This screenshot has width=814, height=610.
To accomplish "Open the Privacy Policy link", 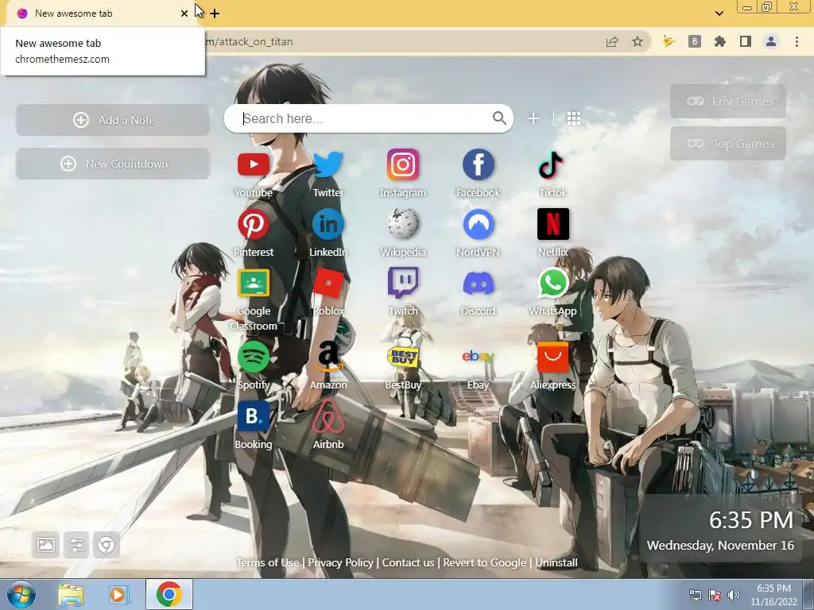I will click(x=340, y=562).
